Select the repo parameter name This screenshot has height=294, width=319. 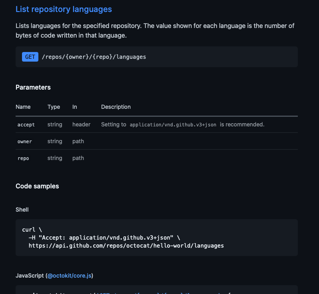pyautogui.click(x=23, y=158)
